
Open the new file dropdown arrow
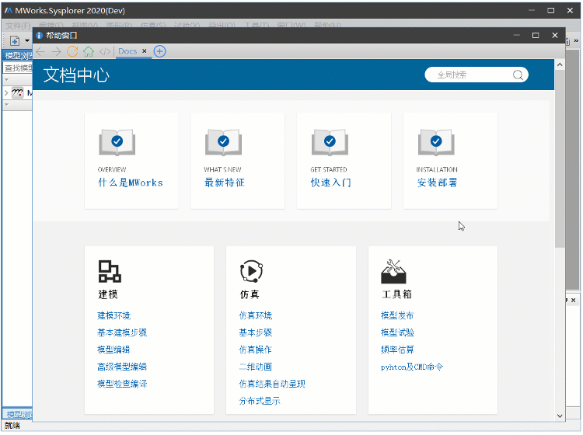26,40
